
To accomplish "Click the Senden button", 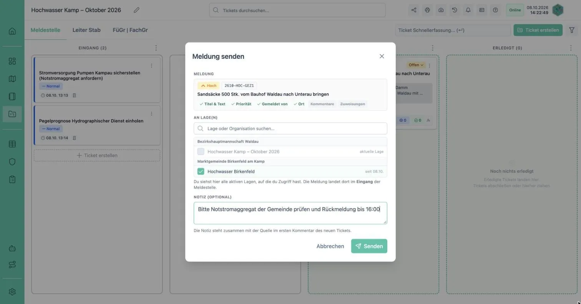I will 369,246.
